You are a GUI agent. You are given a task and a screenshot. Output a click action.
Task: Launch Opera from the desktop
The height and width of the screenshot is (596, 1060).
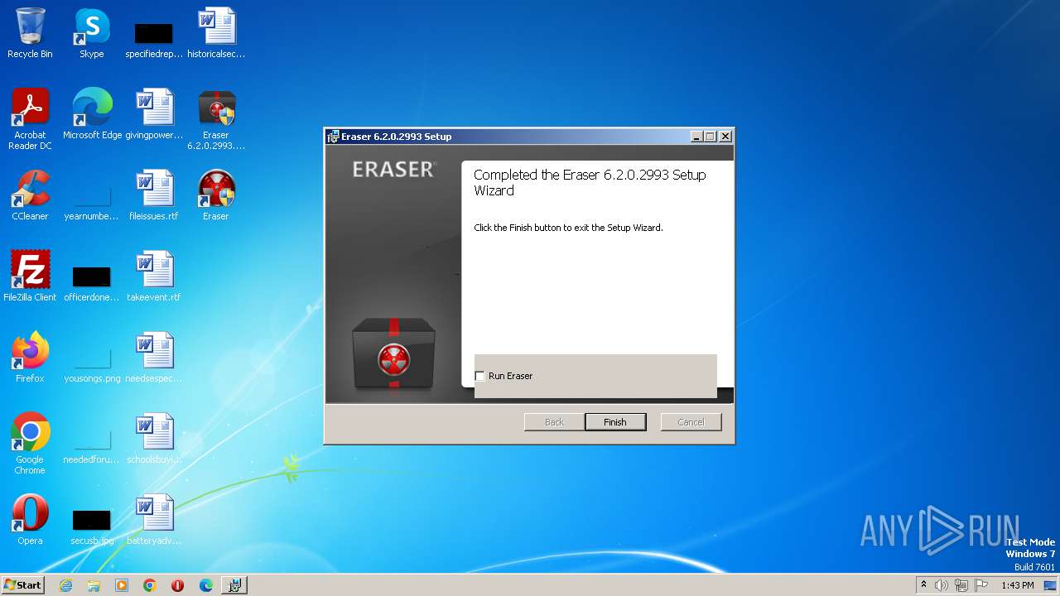(30, 520)
